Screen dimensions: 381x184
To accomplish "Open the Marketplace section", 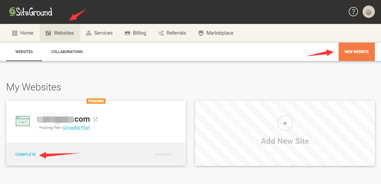I will pyautogui.click(x=216, y=33).
